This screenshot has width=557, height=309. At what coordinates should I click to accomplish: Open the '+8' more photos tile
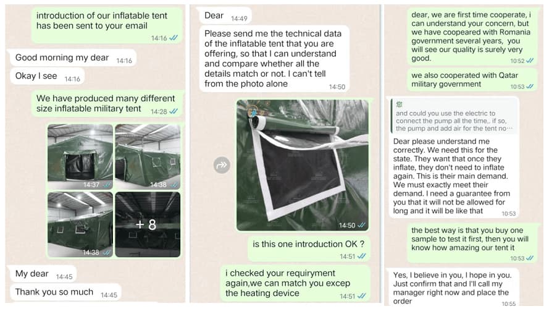[148, 224]
